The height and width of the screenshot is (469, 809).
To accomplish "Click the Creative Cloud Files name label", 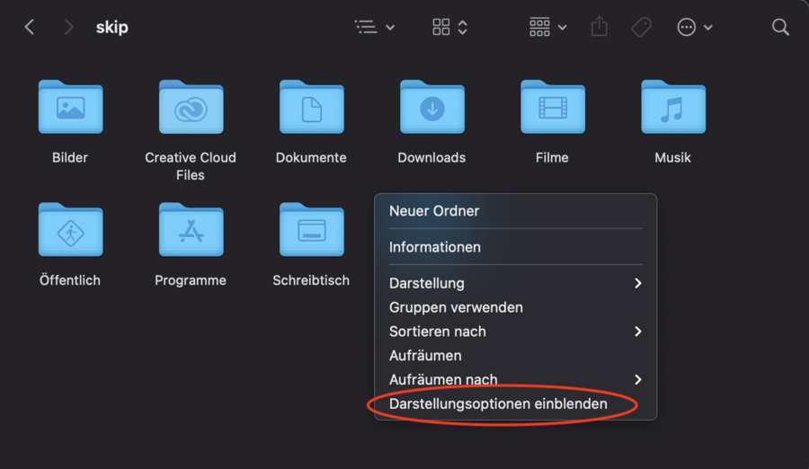I will [x=191, y=166].
